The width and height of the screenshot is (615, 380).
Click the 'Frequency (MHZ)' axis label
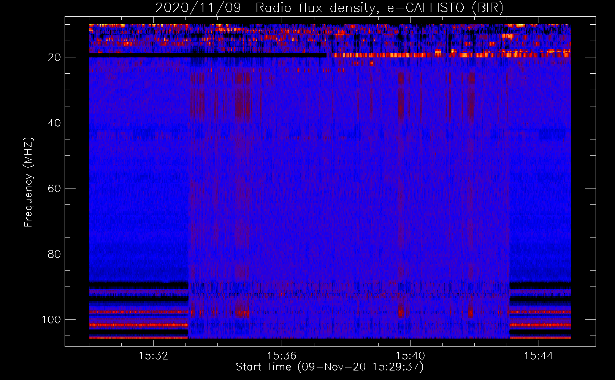[x=29, y=182]
